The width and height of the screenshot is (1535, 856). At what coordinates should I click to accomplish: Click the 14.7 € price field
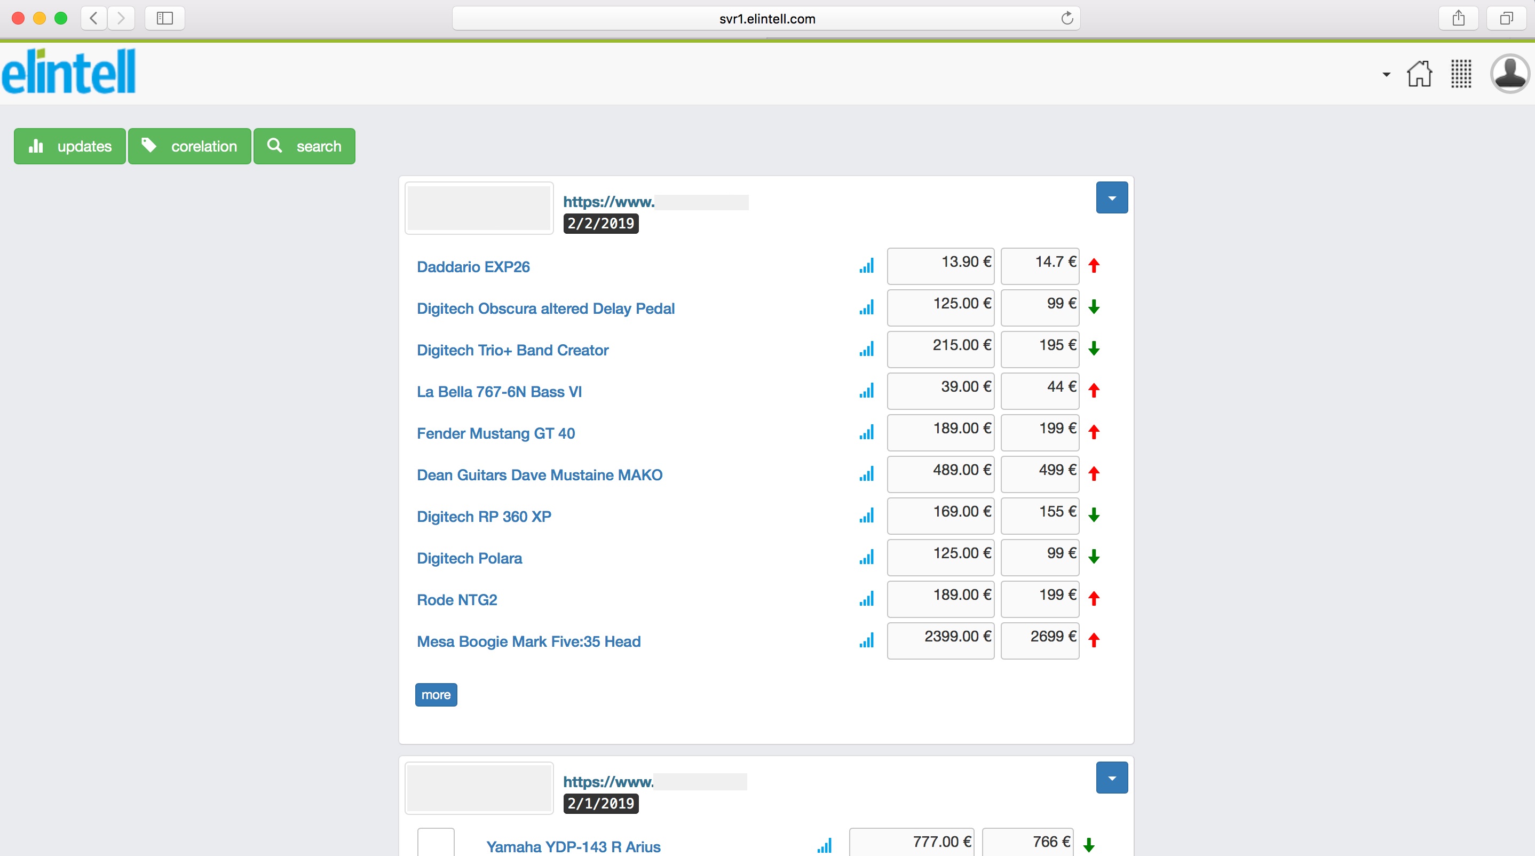[x=1040, y=266]
